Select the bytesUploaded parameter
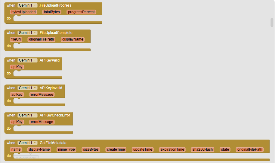 23,12
